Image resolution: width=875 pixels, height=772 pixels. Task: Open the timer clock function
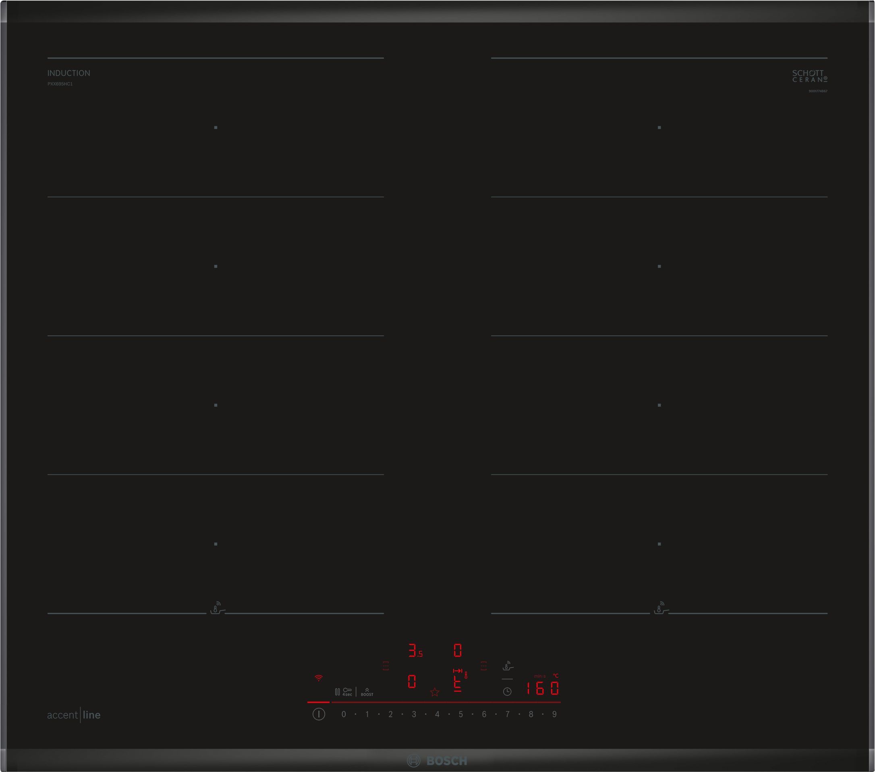[x=507, y=691]
